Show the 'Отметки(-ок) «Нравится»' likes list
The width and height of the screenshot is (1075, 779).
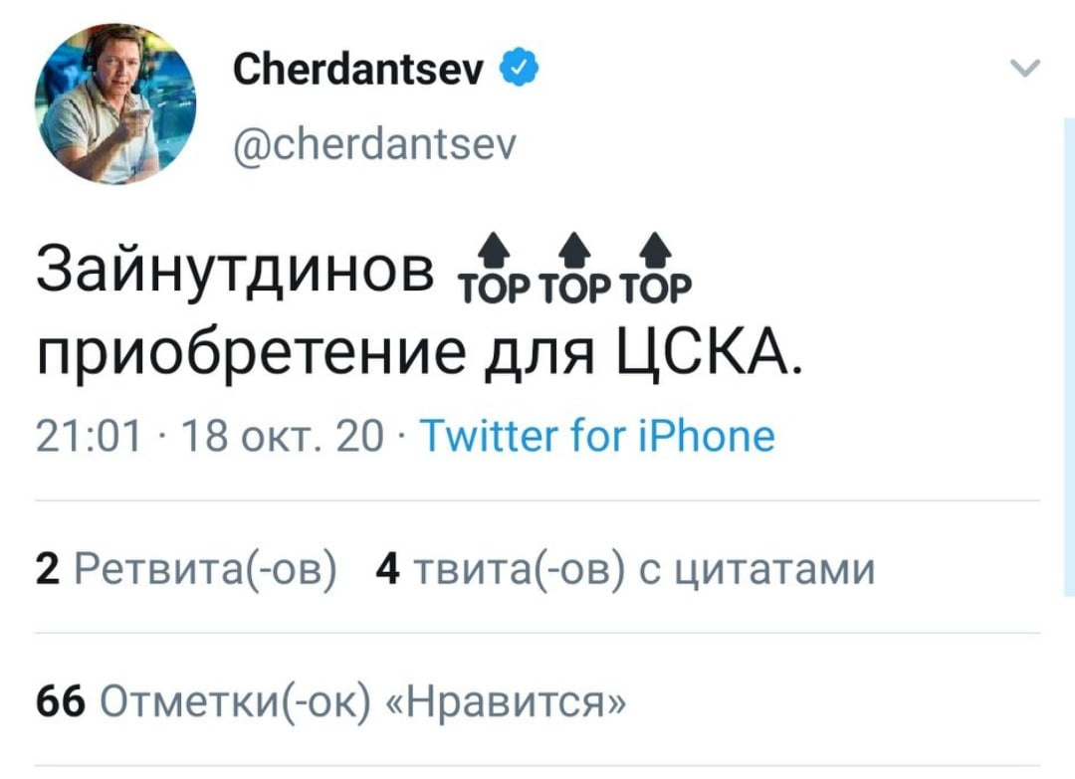(x=364, y=703)
